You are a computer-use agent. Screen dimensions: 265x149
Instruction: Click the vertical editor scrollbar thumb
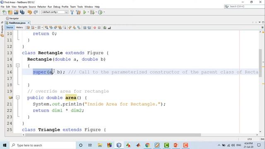tap(260, 63)
